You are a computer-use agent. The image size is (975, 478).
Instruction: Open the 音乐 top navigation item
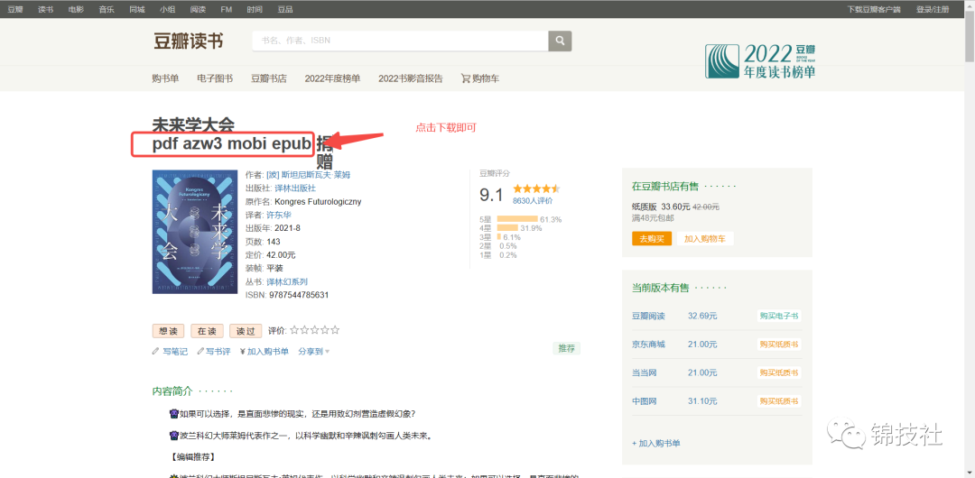tap(107, 9)
